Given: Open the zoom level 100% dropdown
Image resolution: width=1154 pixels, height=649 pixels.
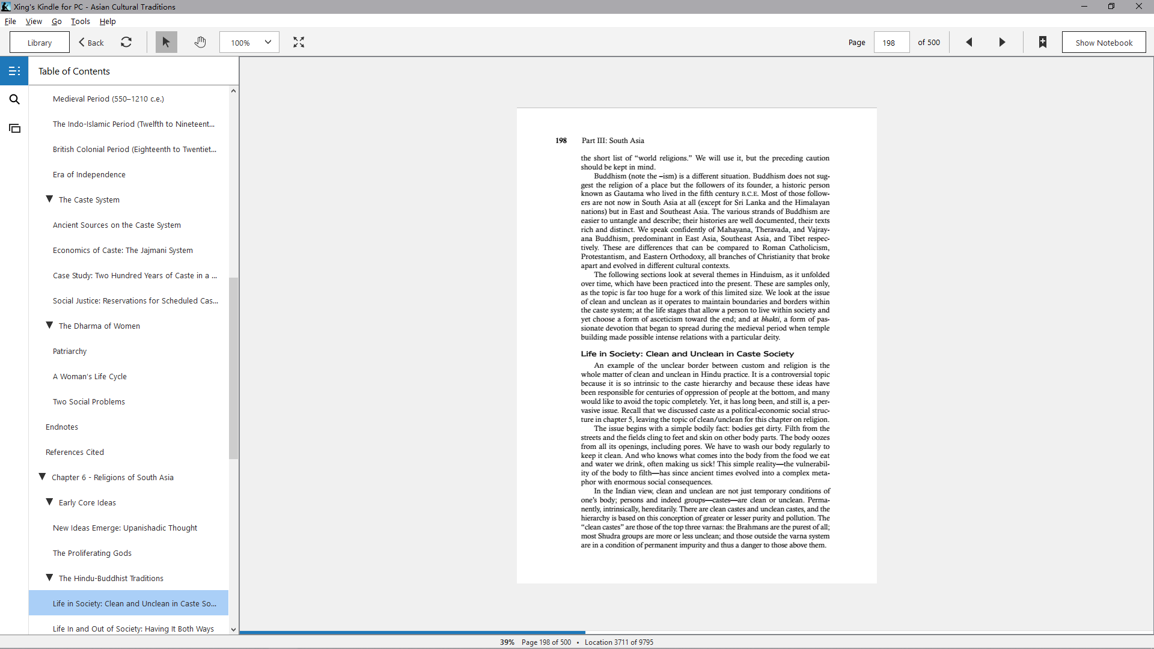Looking at the screenshot, I should pos(249,43).
